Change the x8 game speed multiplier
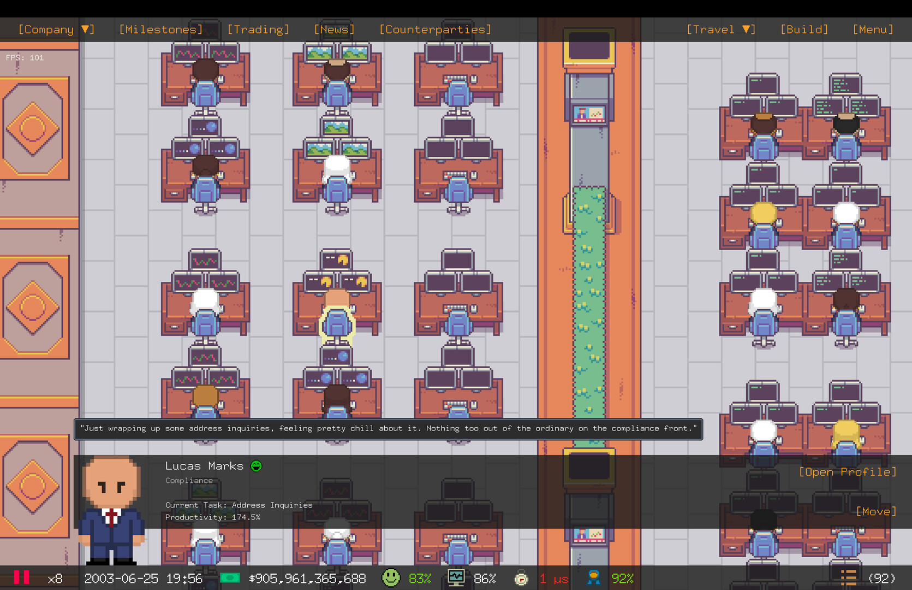The height and width of the screenshot is (590, 912). (x=55, y=579)
